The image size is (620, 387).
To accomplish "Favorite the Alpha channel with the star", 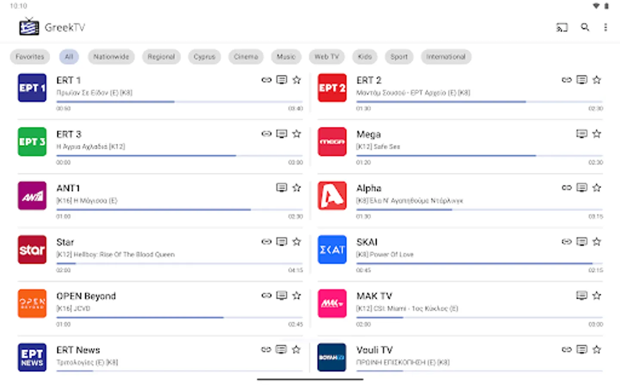I will pyautogui.click(x=597, y=187).
